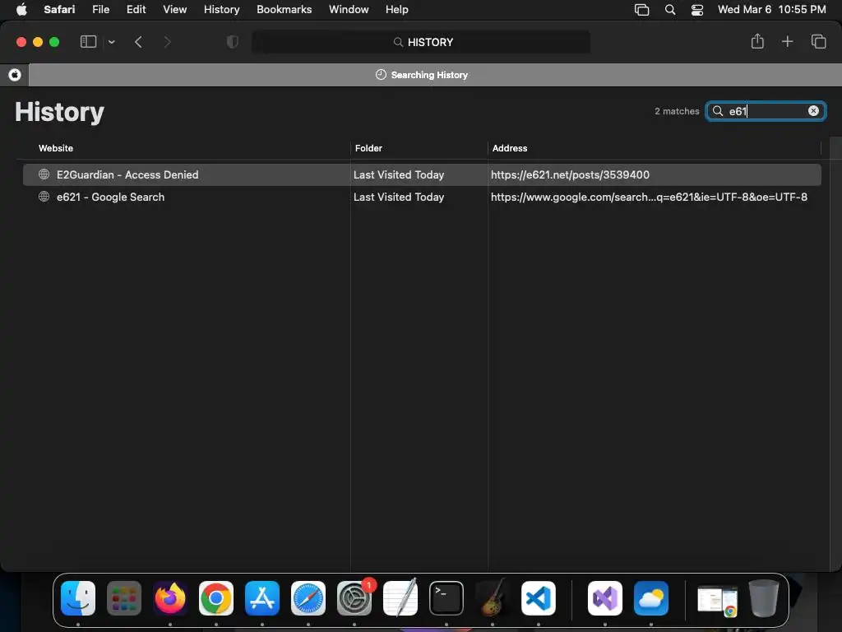Click the history search field

(766, 111)
